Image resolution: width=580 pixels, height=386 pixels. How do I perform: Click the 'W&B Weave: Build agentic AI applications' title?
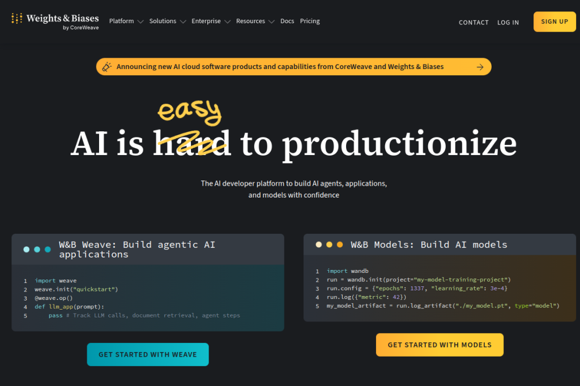pos(137,250)
